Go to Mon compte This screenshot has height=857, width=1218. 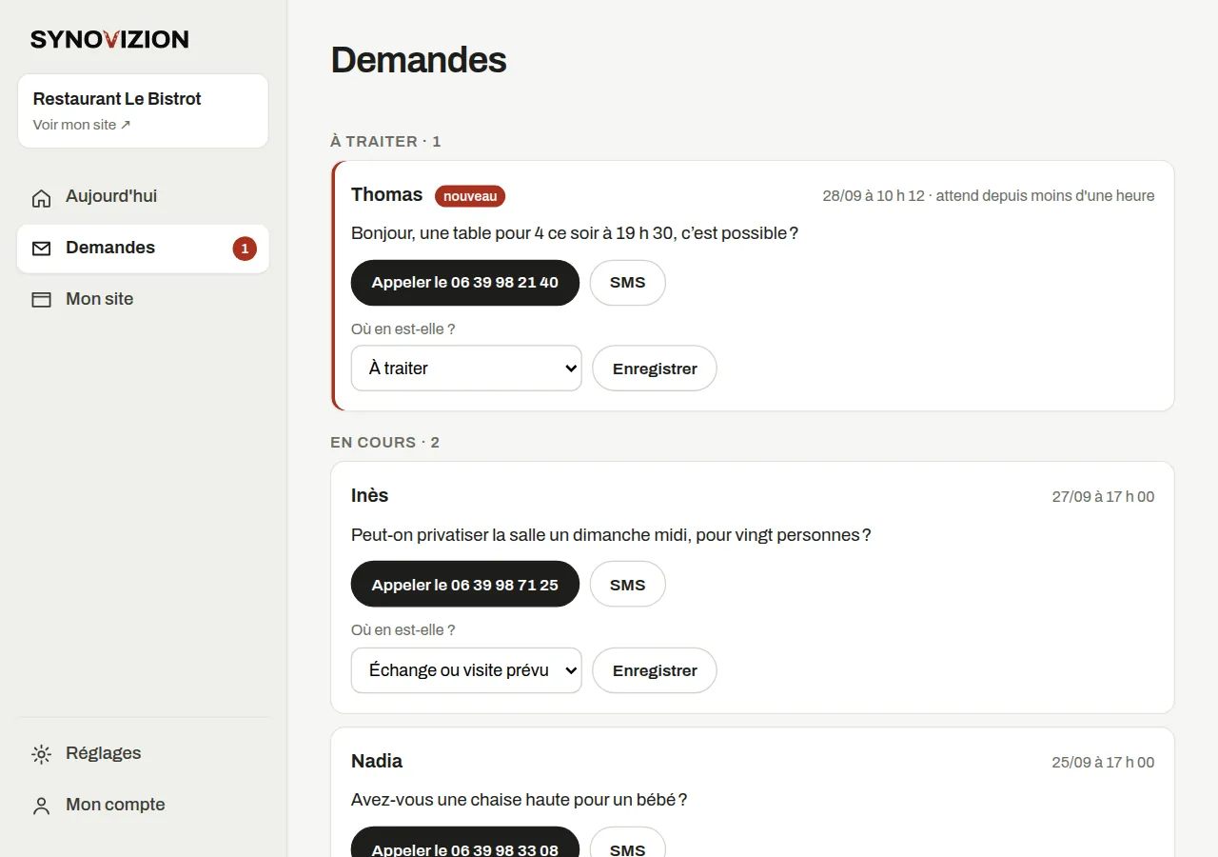coord(143,806)
